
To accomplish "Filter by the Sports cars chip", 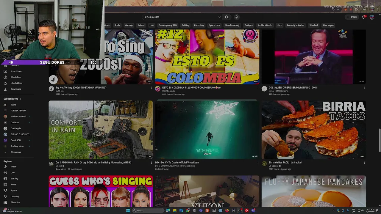I will pos(214,25).
